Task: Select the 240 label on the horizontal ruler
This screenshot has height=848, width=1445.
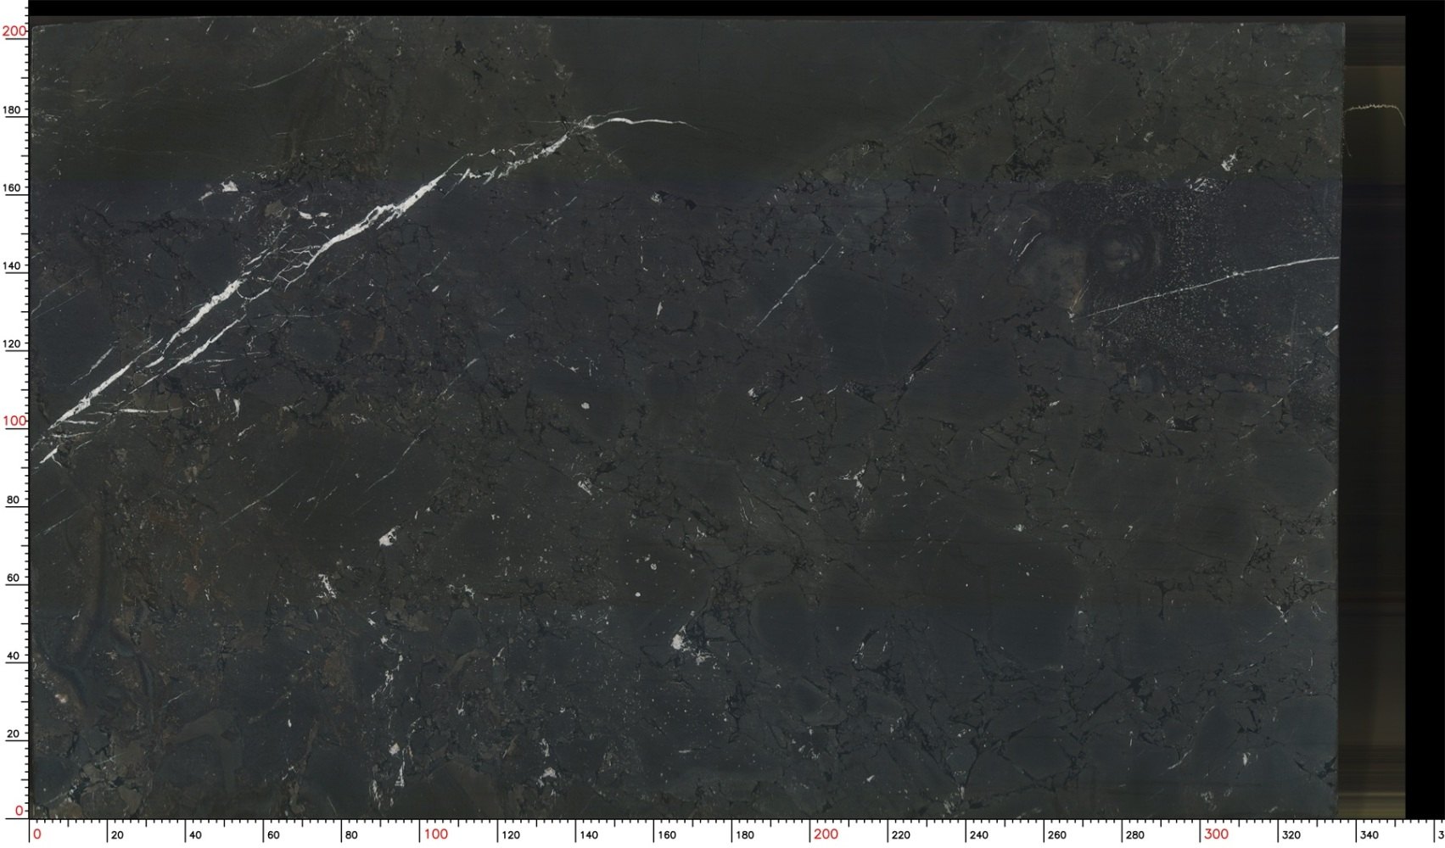Action: coord(979,835)
